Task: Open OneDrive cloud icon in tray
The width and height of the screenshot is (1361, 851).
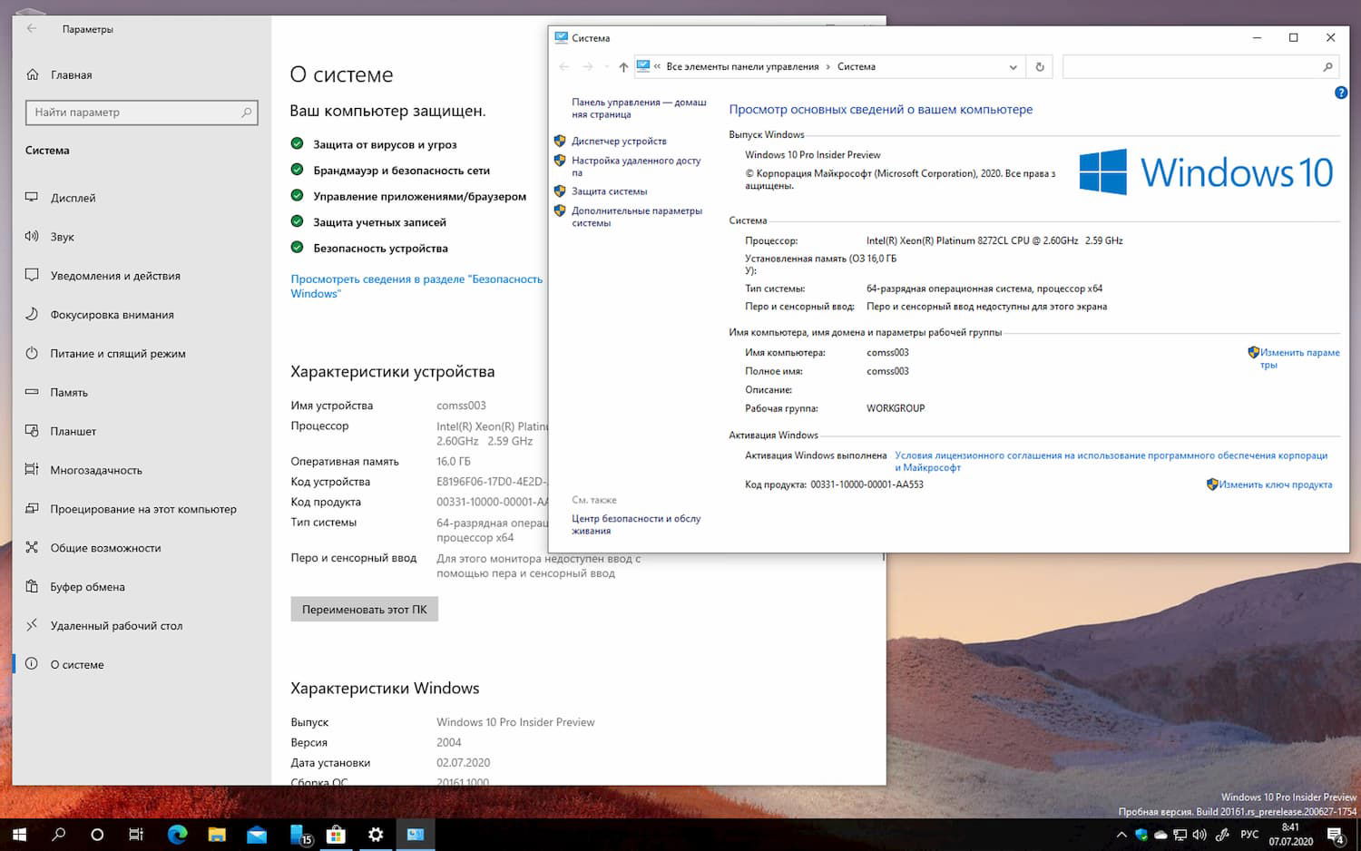Action: coord(1160,835)
